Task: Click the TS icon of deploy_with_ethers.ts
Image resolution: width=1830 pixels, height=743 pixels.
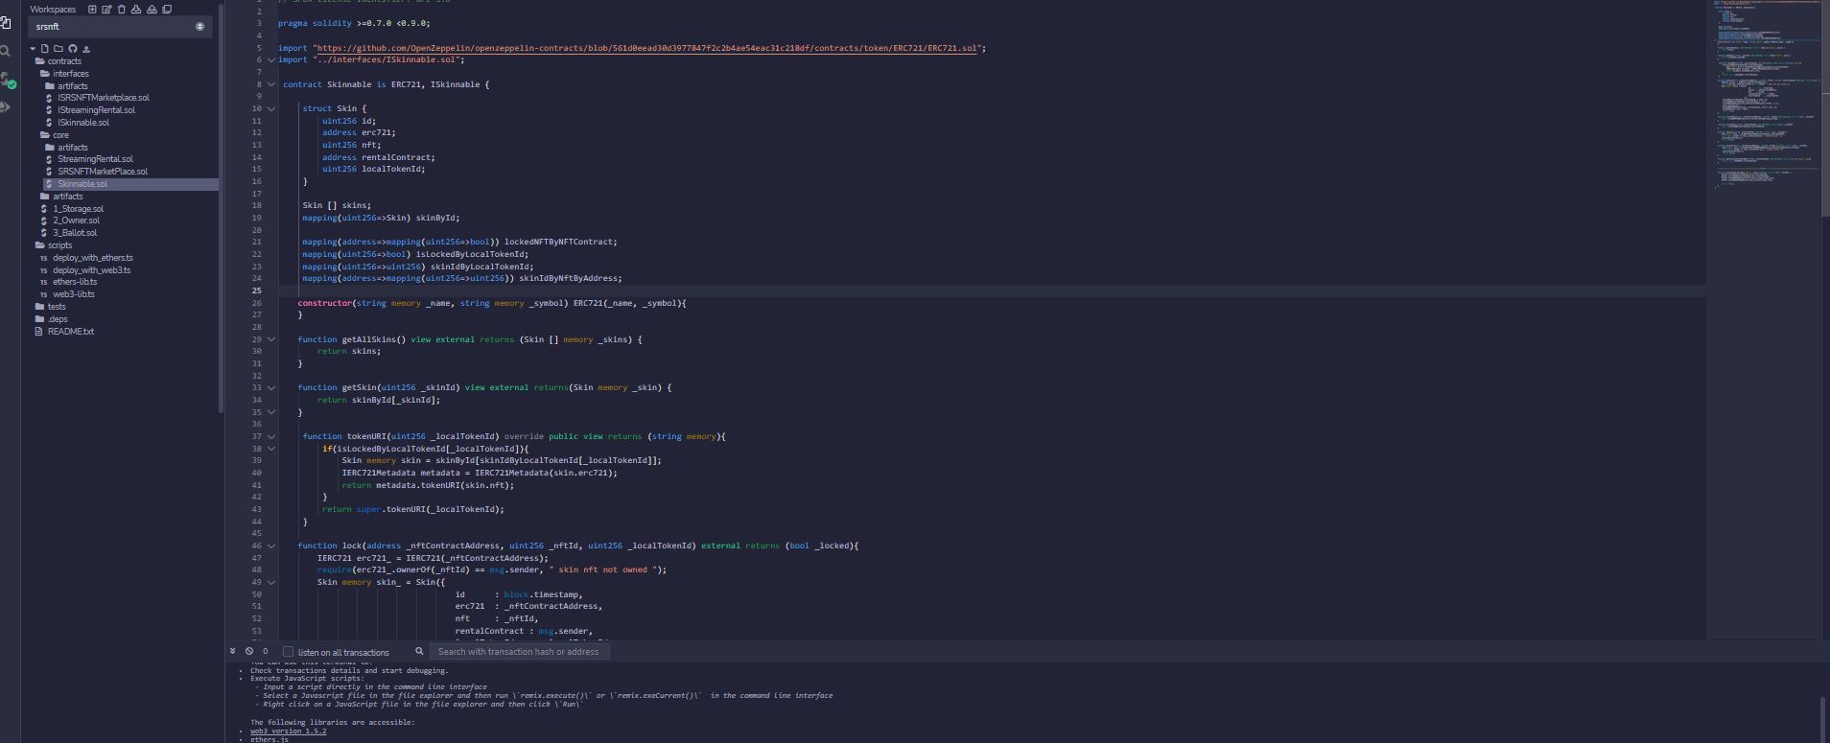Action: [x=44, y=258]
